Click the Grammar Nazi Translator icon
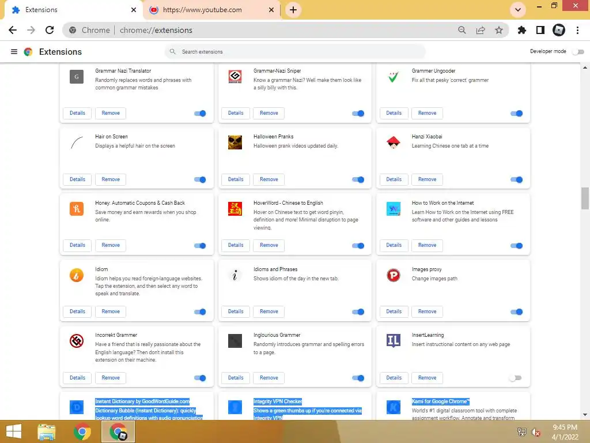590x443 pixels. point(77,77)
